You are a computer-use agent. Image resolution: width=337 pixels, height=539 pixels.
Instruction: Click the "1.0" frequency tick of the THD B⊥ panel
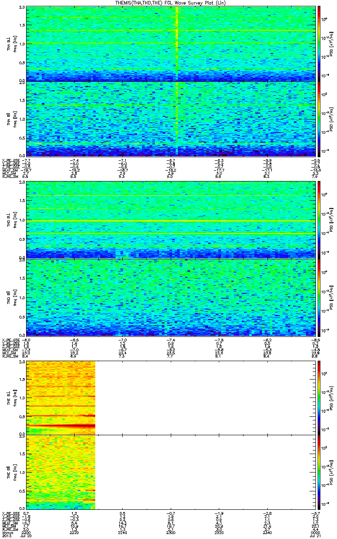pyautogui.click(x=22, y=220)
